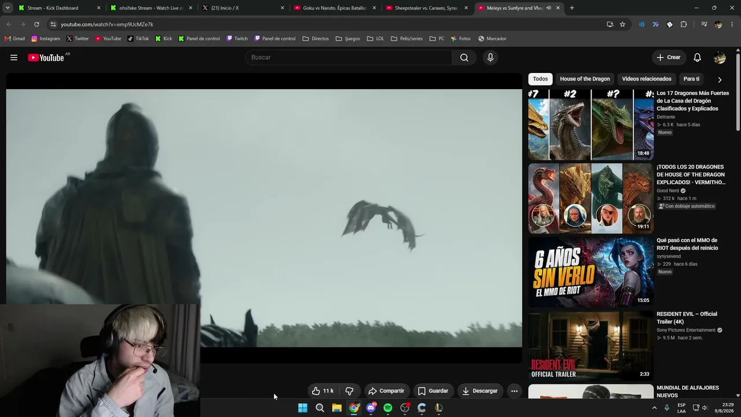Switch the ESP LAA keyboard language indicator
Viewport: 741px width, 417px height.
pyautogui.click(x=681, y=408)
